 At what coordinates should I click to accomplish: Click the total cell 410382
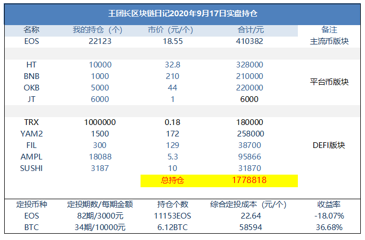250,41
